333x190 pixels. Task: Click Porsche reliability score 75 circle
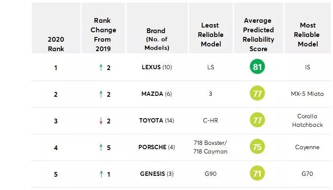coord(258,147)
